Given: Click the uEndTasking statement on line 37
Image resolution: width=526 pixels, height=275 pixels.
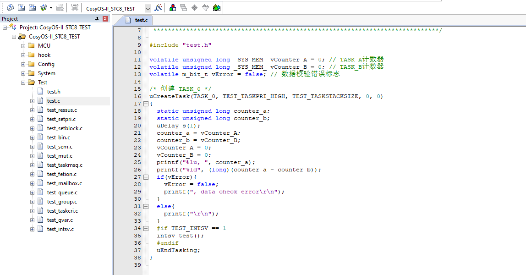Looking at the screenshot, I should click(x=178, y=250).
